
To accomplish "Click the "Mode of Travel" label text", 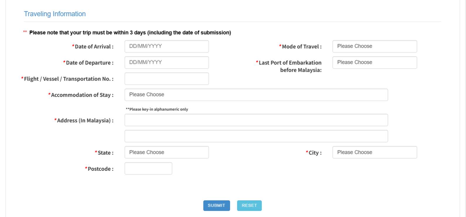I will click(302, 47).
